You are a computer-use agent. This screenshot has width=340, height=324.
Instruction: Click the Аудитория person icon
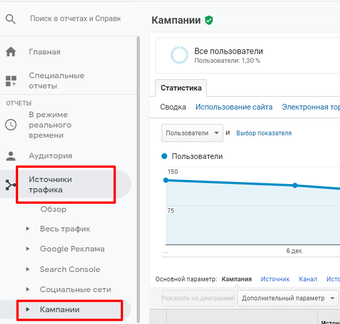tap(11, 156)
